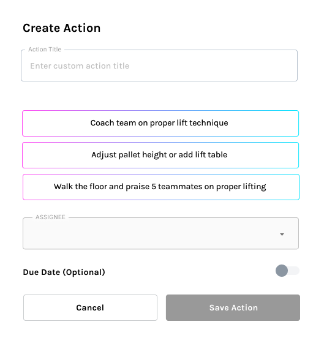Dismiss the dialog with Cancel
This screenshot has width=324, height=349.
[x=90, y=307]
